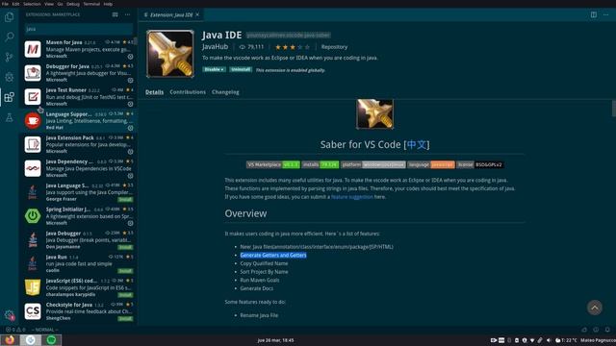Screen dimensions: 616x346
Task: Click the notifications bell in status bar
Action: point(607,330)
